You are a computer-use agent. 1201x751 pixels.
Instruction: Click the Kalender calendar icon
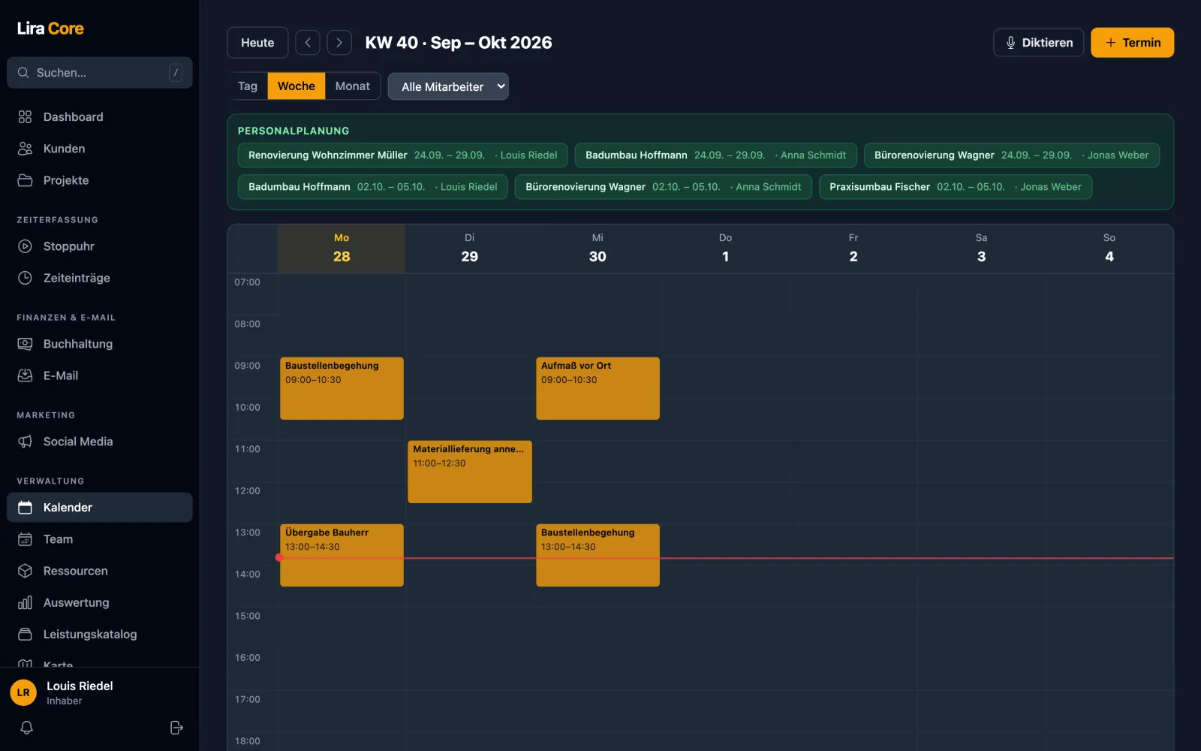tap(25, 508)
